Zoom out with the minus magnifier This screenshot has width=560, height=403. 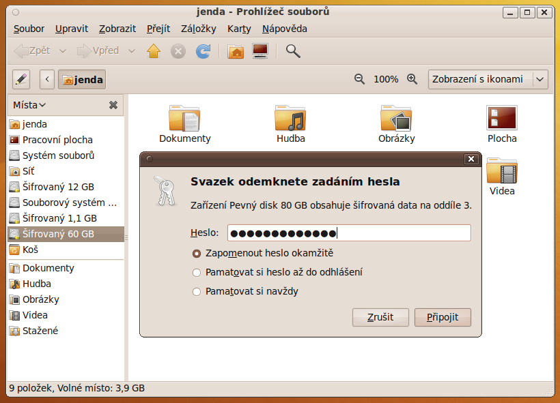pos(359,79)
